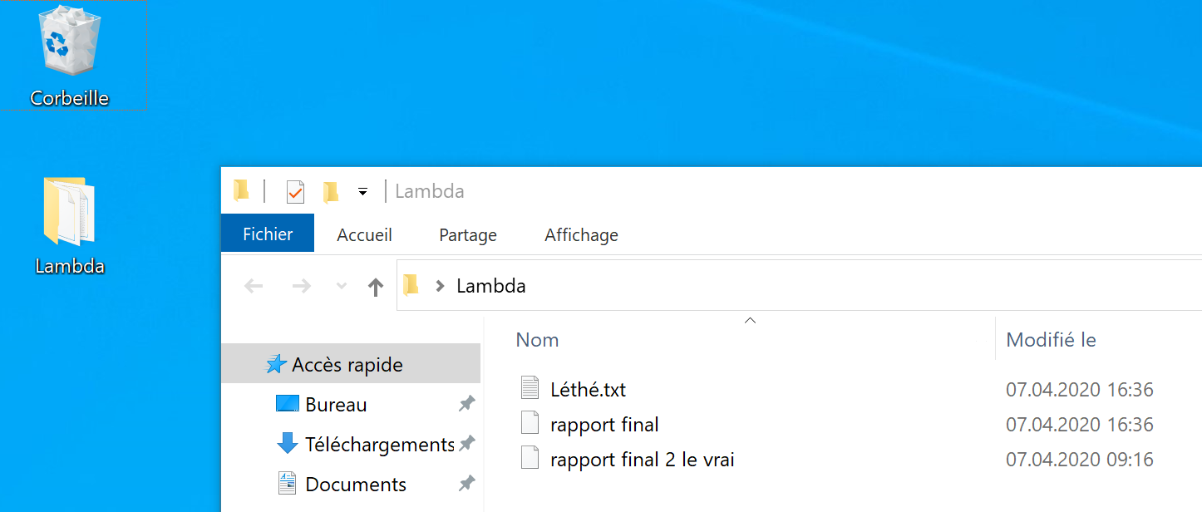Switch to the Accueil ribbon tab

(x=364, y=235)
